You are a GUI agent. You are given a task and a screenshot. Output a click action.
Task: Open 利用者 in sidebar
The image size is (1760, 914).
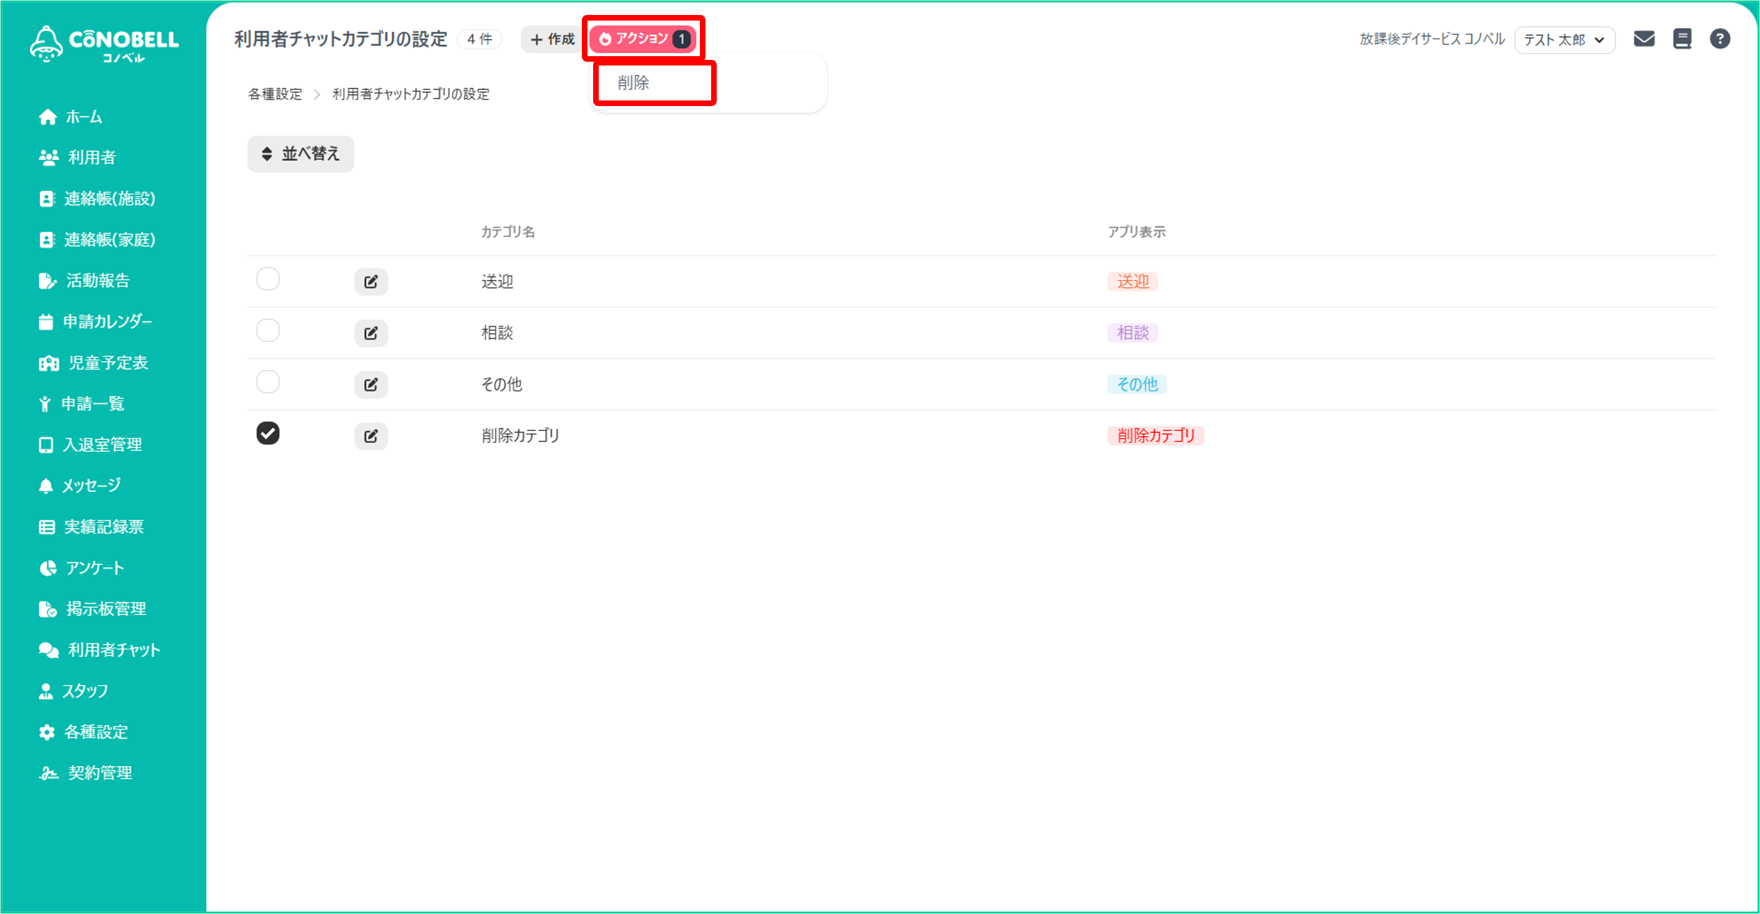77,158
